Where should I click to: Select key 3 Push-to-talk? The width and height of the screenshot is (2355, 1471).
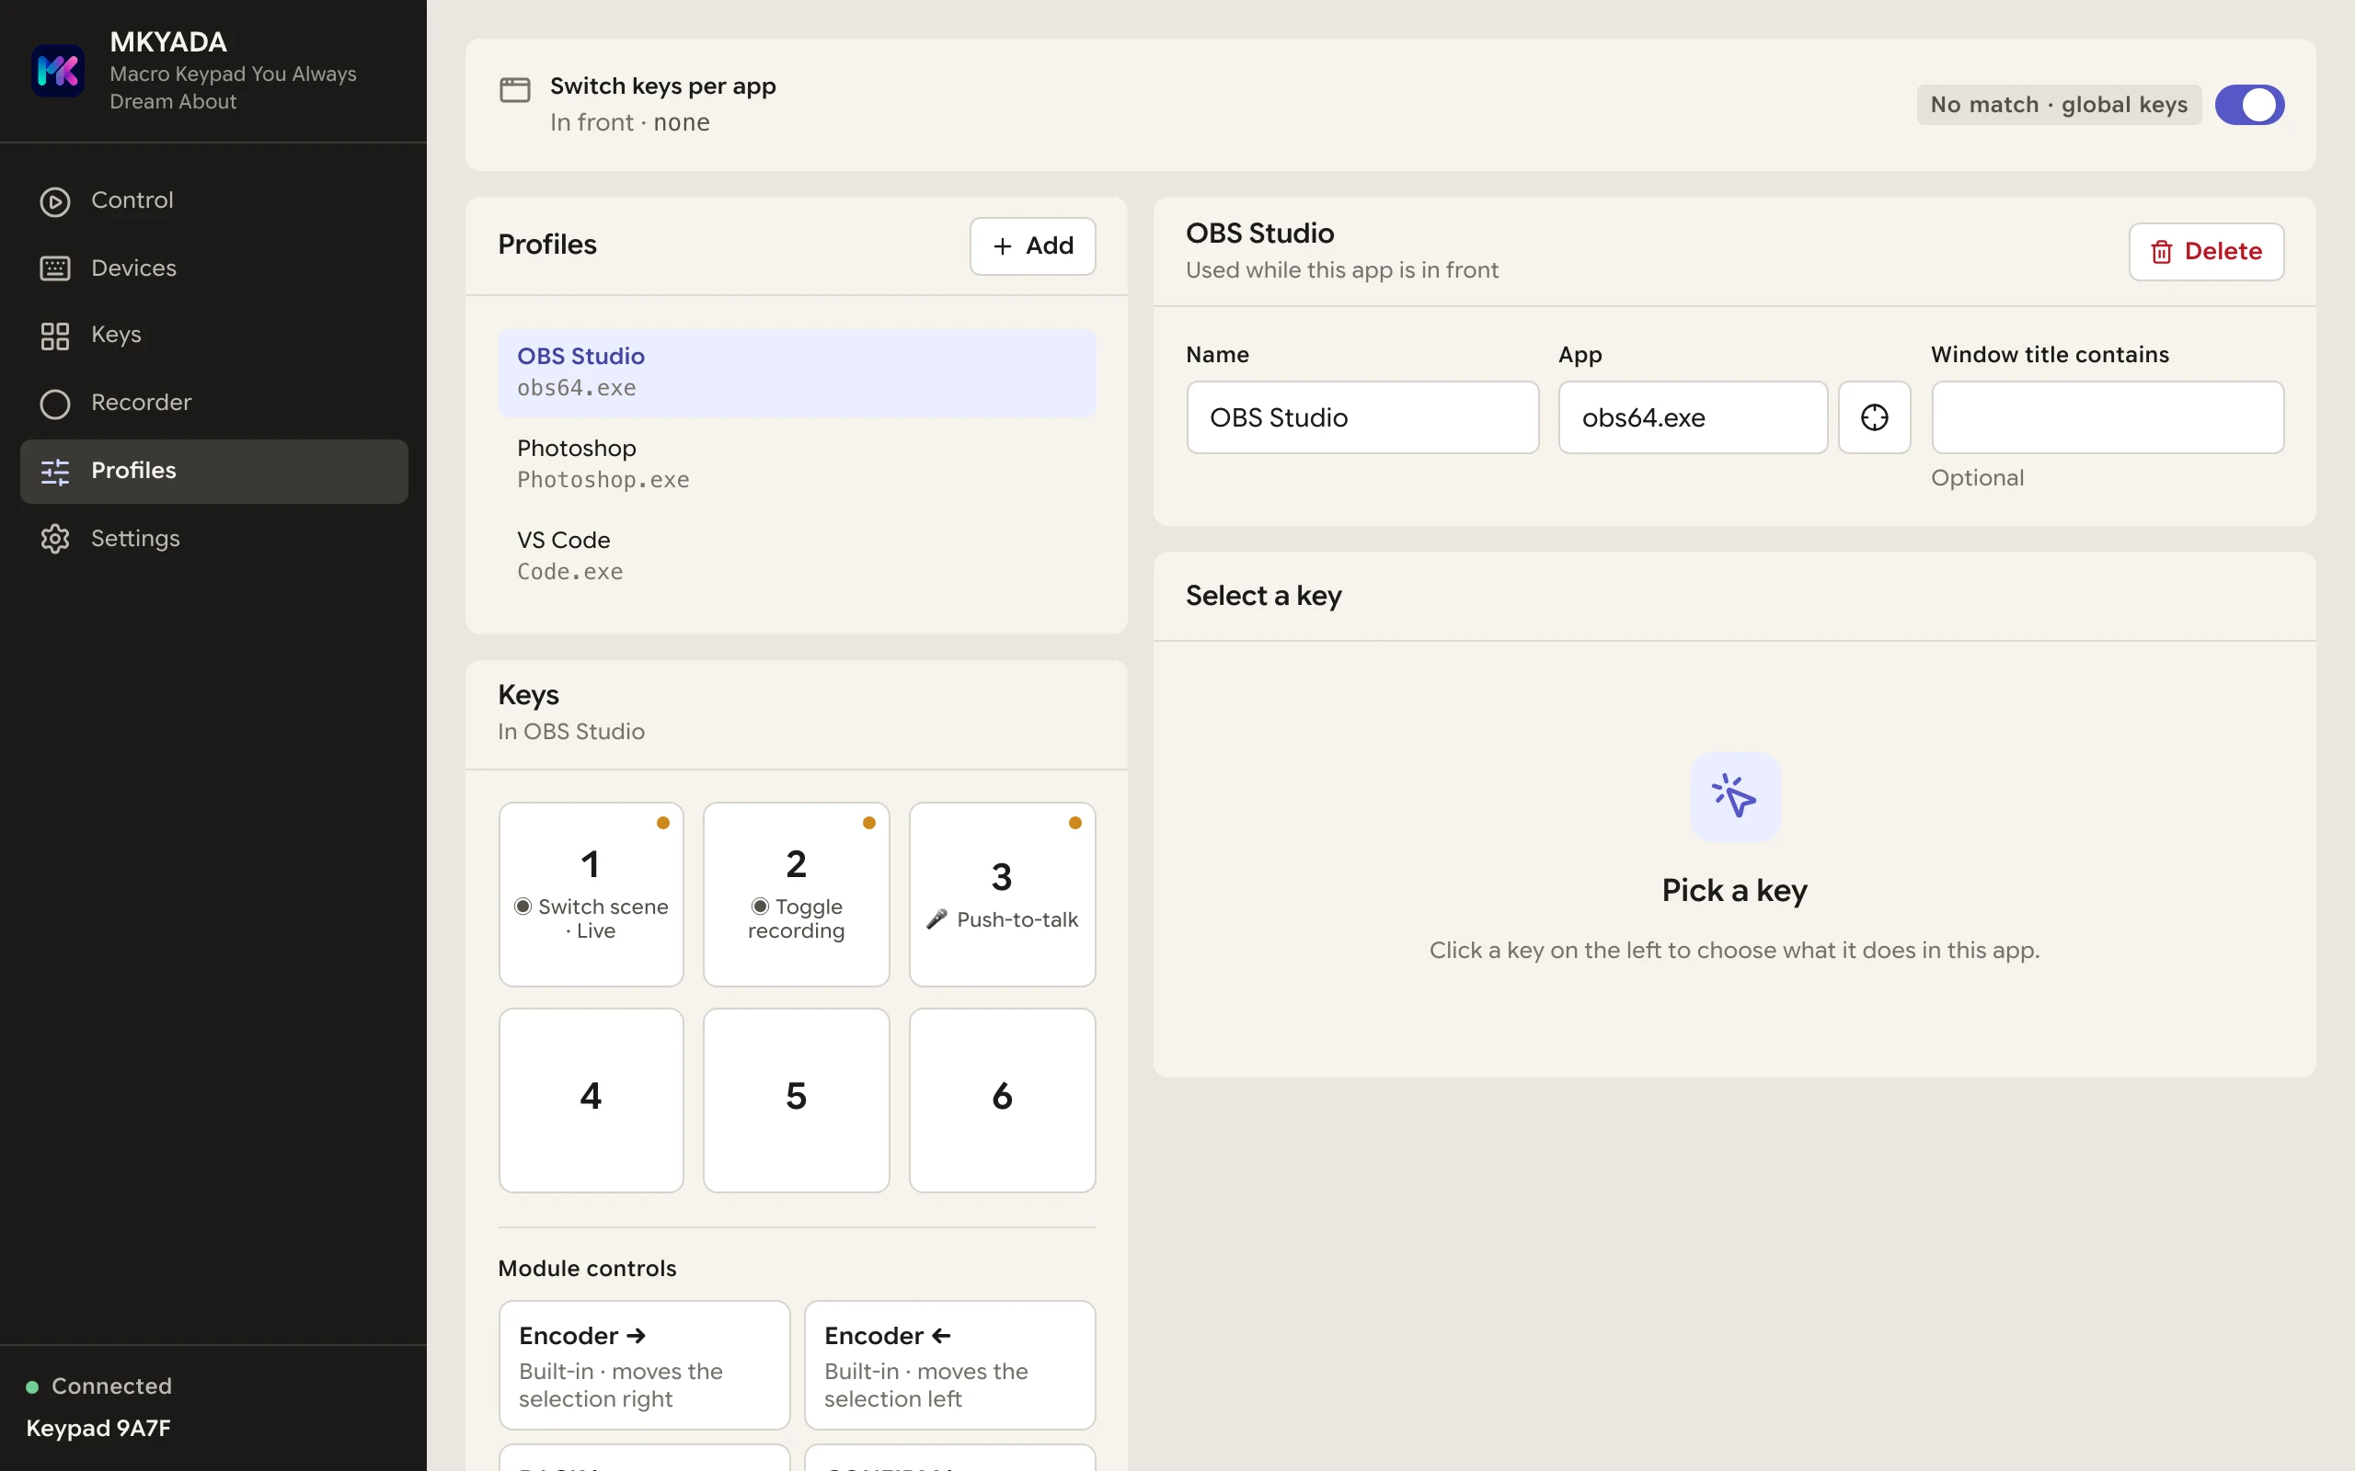pyautogui.click(x=1003, y=894)
